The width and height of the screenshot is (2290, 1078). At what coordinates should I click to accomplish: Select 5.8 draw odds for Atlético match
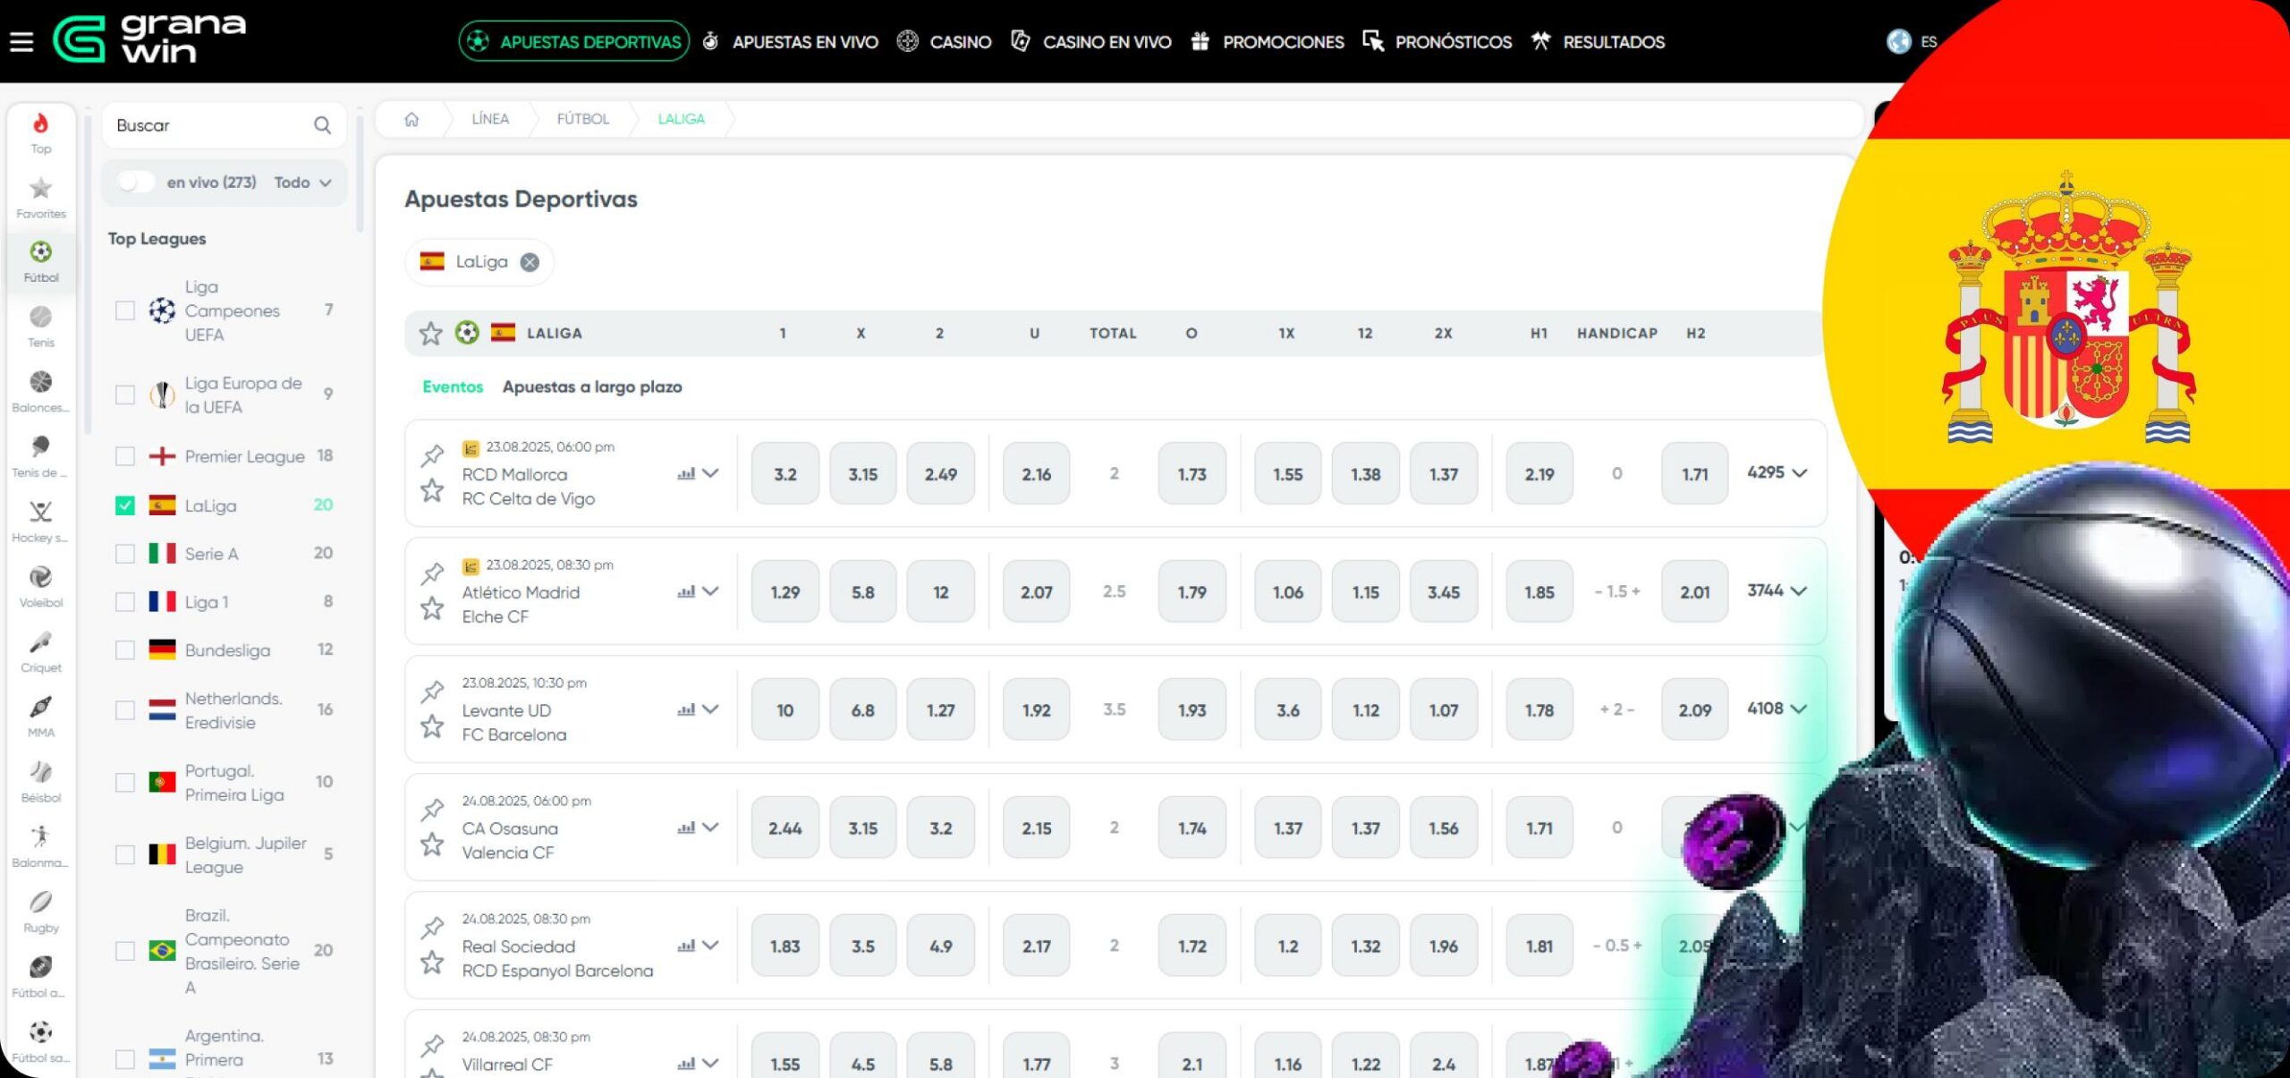tap(862, 591)
